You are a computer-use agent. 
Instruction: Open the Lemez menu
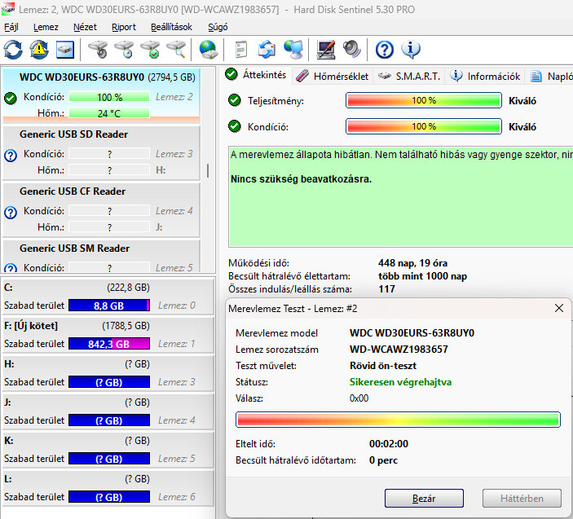[x=46, y=27]
